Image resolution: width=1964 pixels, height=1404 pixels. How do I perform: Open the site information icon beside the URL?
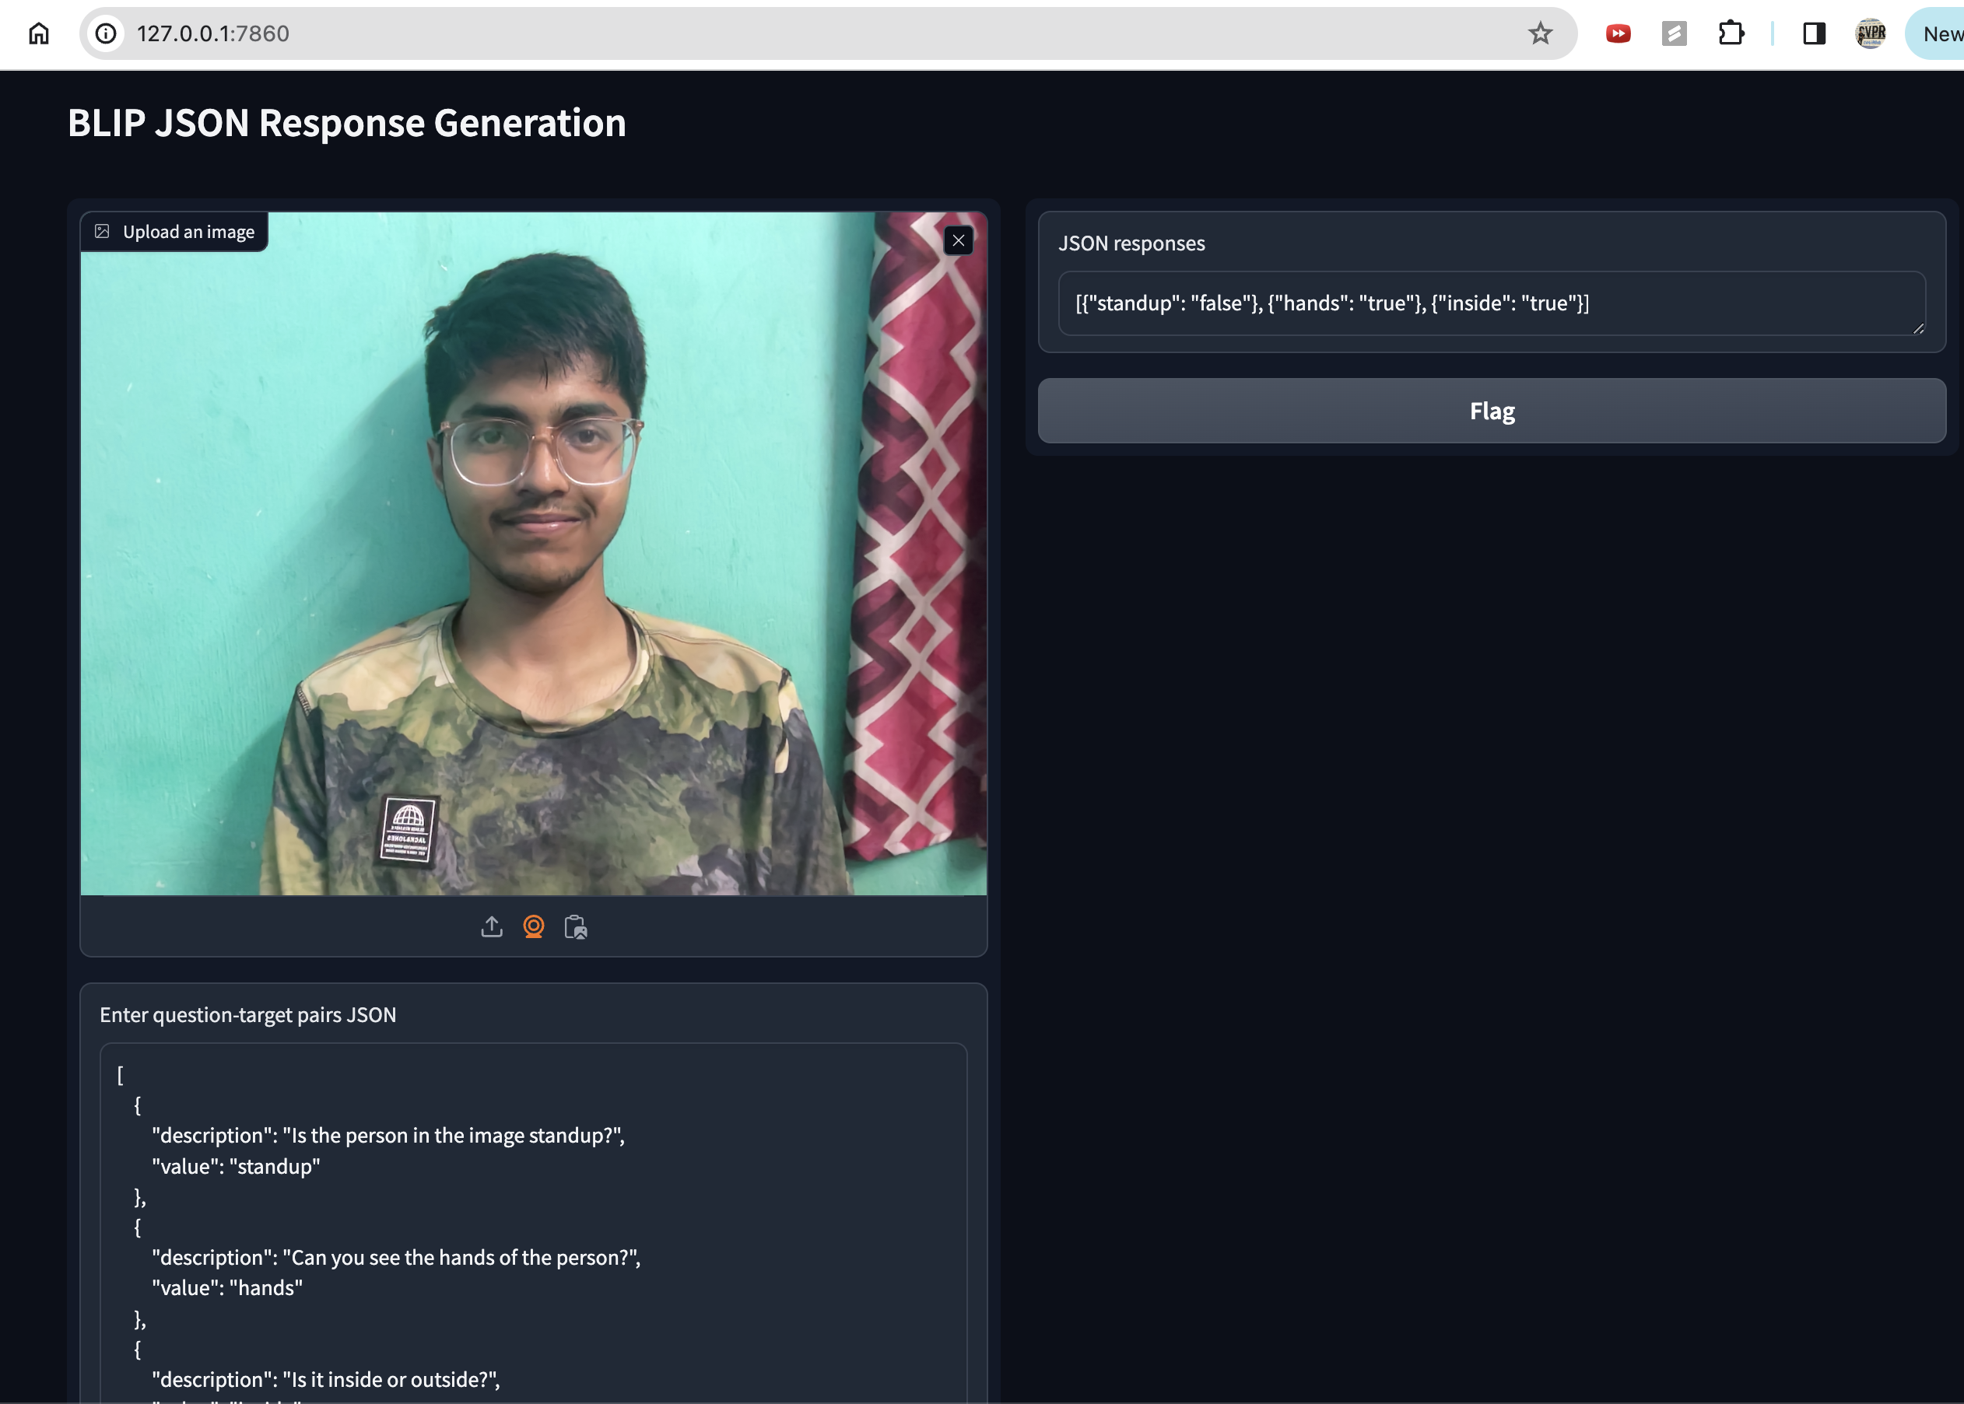tap(106, 33)
